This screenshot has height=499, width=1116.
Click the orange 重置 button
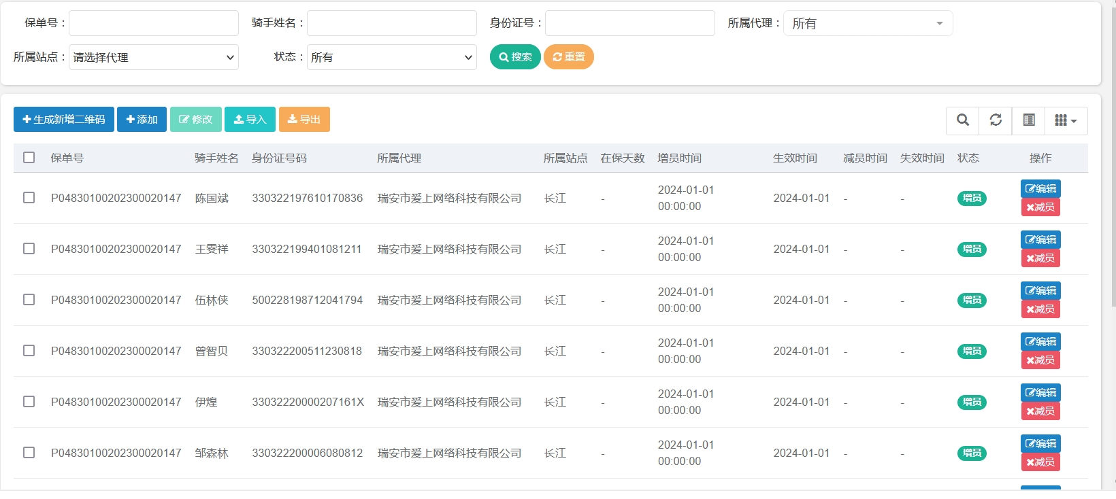[569, 57]
